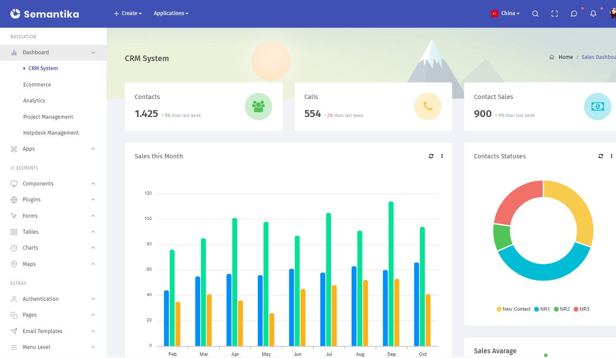Open Project Management in sidebar

tap(48, 117)
